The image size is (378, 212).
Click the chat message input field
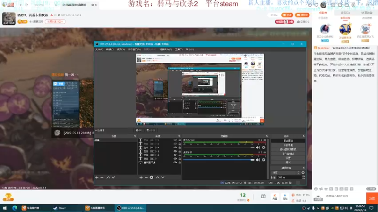345,196
